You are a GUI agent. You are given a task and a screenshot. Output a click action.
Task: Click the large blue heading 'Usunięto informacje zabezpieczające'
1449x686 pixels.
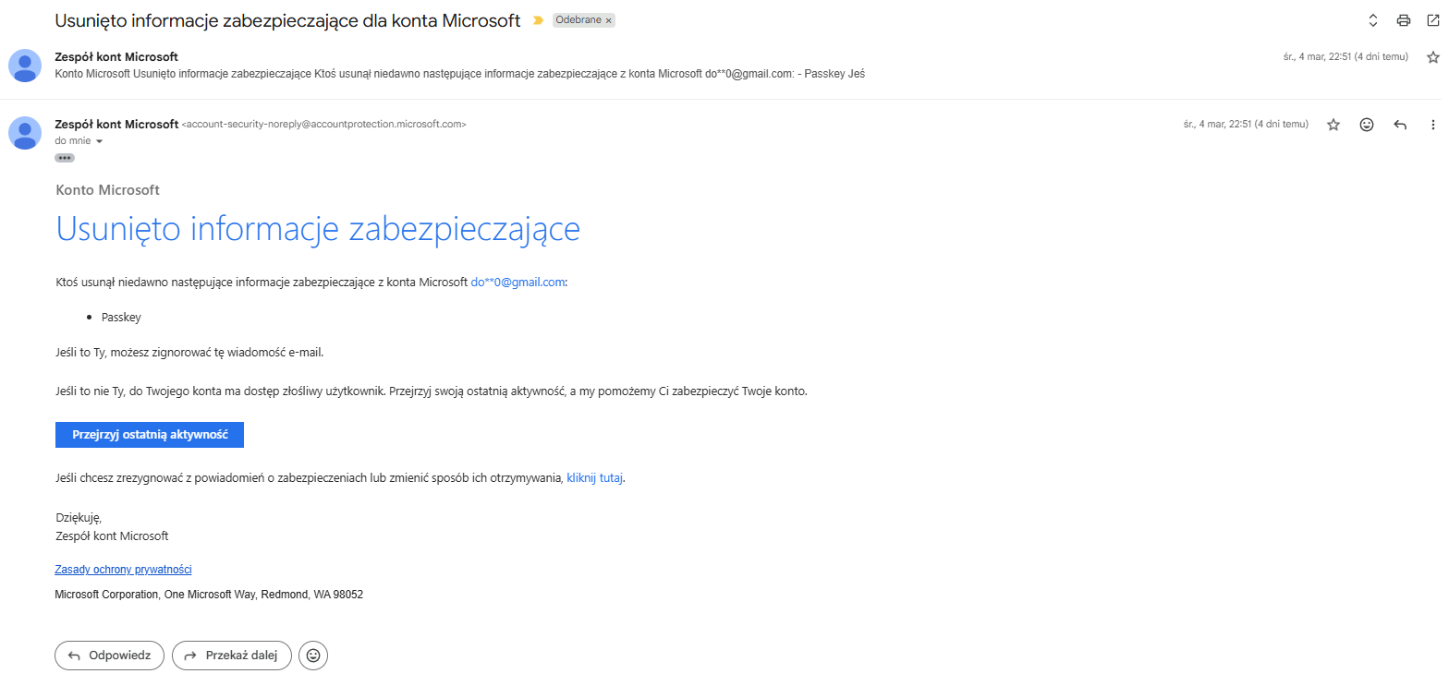318,229
